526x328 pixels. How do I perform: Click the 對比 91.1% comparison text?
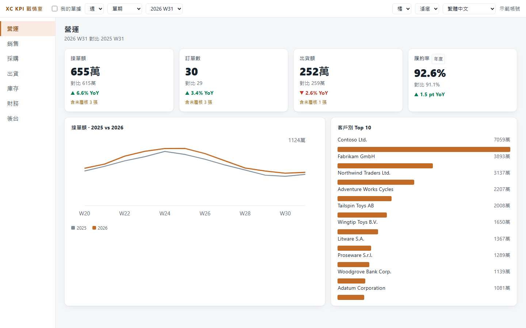point(427,85)
